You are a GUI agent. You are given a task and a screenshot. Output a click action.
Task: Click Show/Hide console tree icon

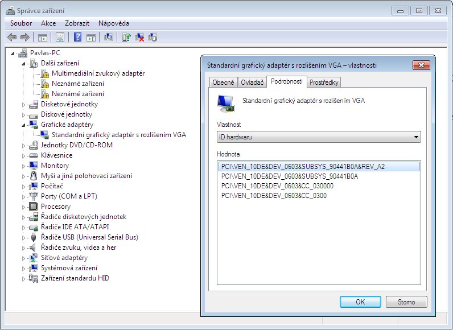pyautogui.click(x=43, y=38)
